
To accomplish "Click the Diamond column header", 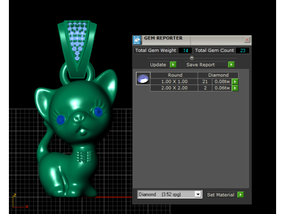I will [218, 75].
